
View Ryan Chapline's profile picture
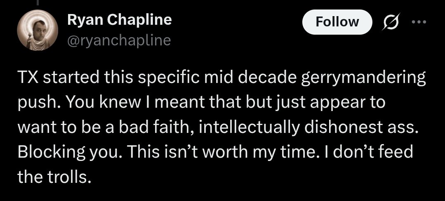point(38,30)
